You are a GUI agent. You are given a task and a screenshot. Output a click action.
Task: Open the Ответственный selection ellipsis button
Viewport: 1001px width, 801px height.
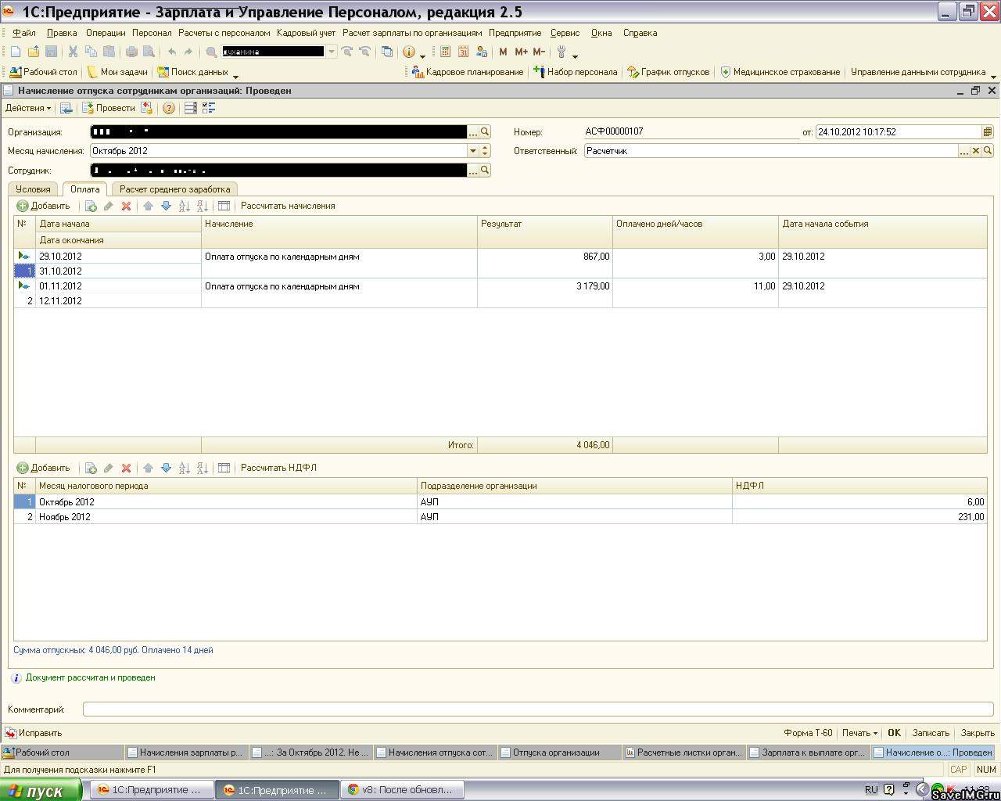tap(964, 151)
